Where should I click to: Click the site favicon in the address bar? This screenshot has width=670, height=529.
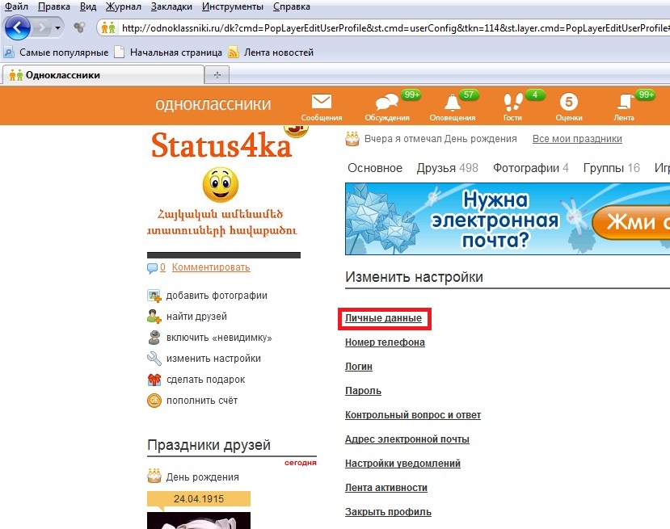[108, 28]
